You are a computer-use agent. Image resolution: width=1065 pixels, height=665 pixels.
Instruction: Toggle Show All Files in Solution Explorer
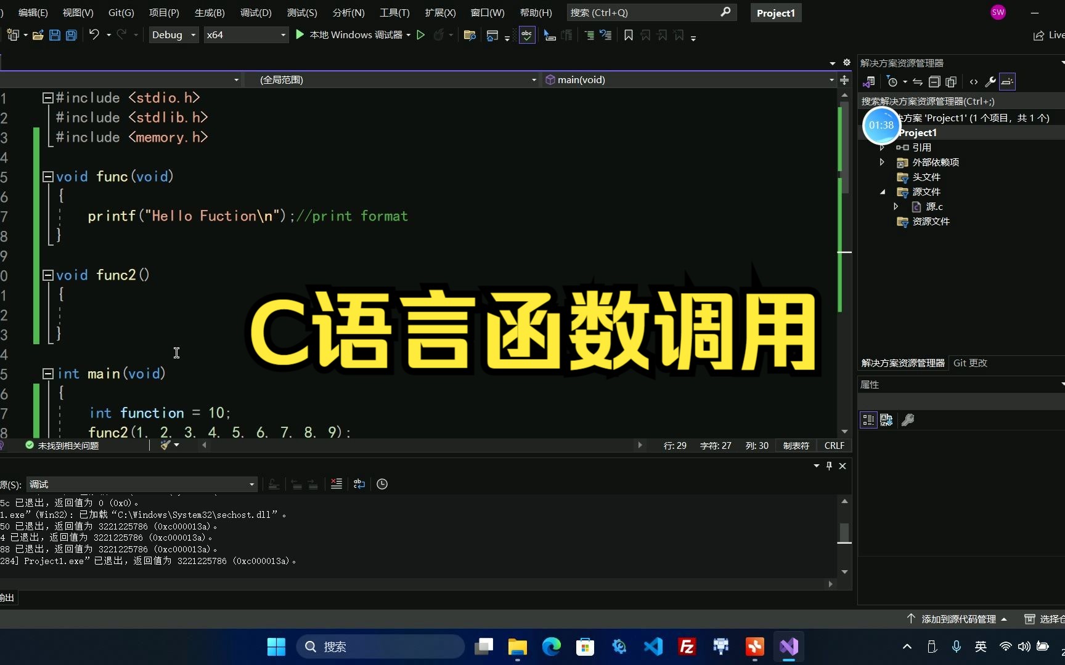point(951,81)
